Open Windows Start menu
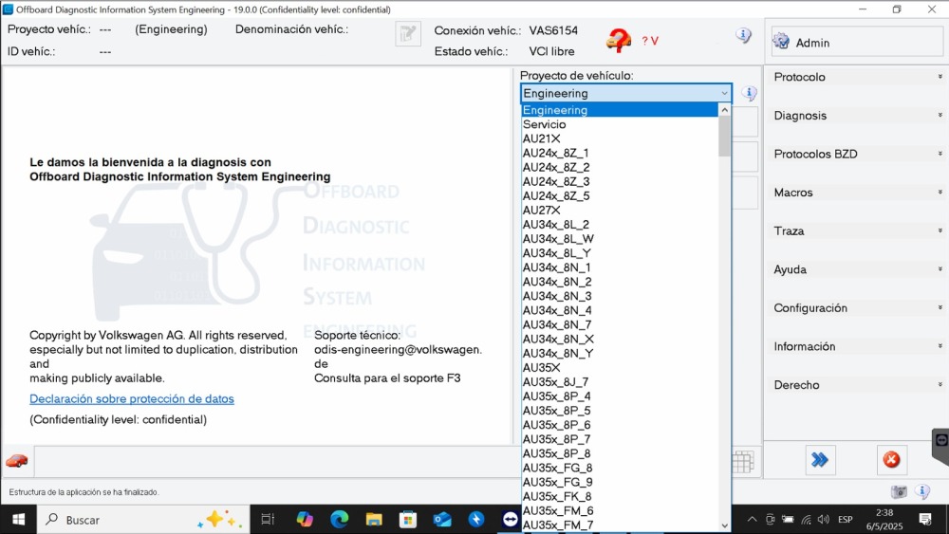The width and height of the screenshot is (949, 534). pyautogui.click(x=18, y=520)
